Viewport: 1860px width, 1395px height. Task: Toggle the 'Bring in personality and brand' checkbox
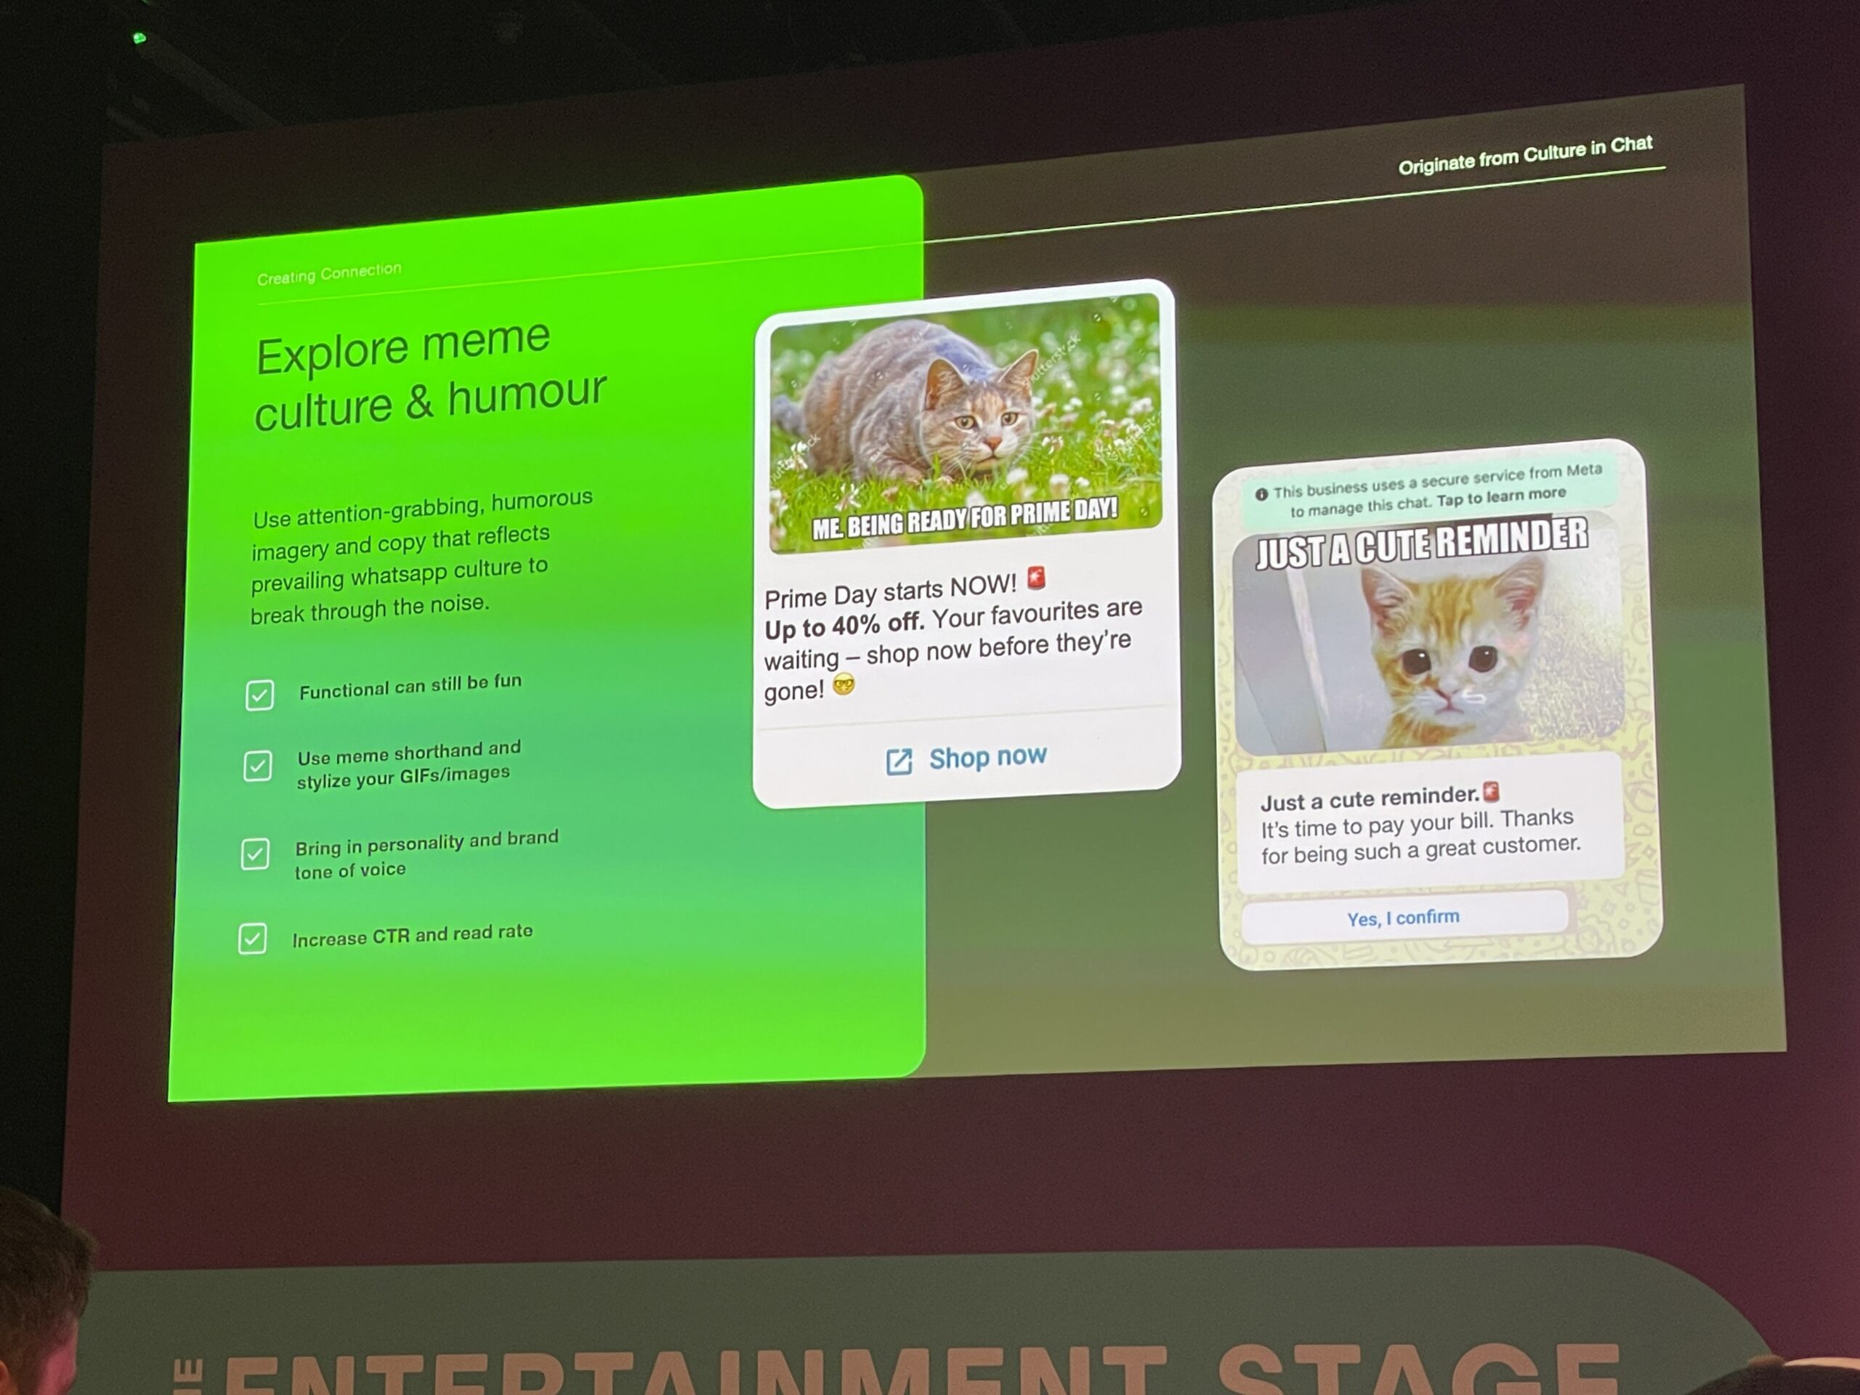coord(255,854)
